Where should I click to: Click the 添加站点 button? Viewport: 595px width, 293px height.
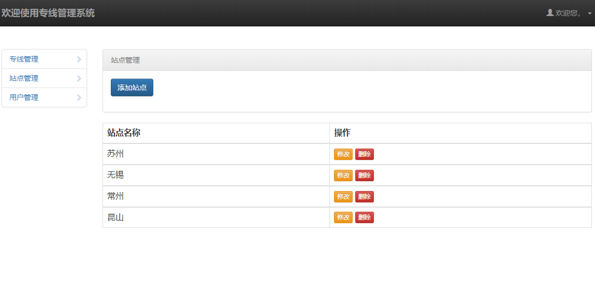(132, 87)
